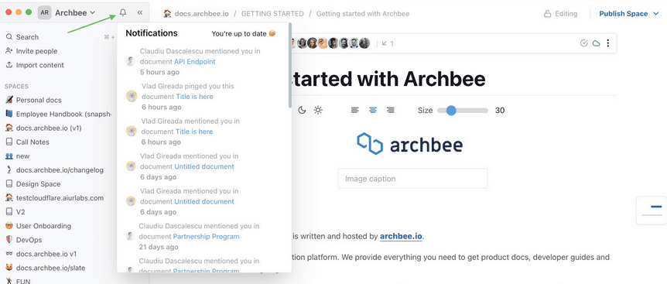Image resolution: width=667 pixels, height=284 pixels.
Task: Click the floating outline widget on right edge
Action: [x=652, y=210]
